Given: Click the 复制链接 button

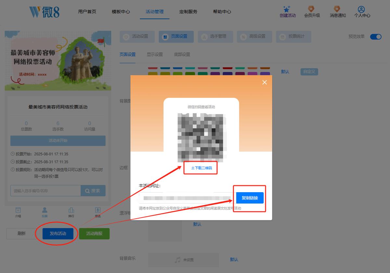Looking at the screenshot, I should click(x=250, y=198).
